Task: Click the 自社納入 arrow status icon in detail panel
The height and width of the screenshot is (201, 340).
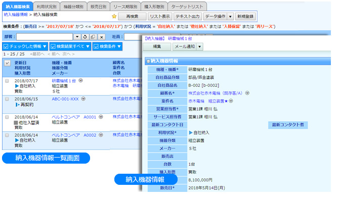Action: 191,133
